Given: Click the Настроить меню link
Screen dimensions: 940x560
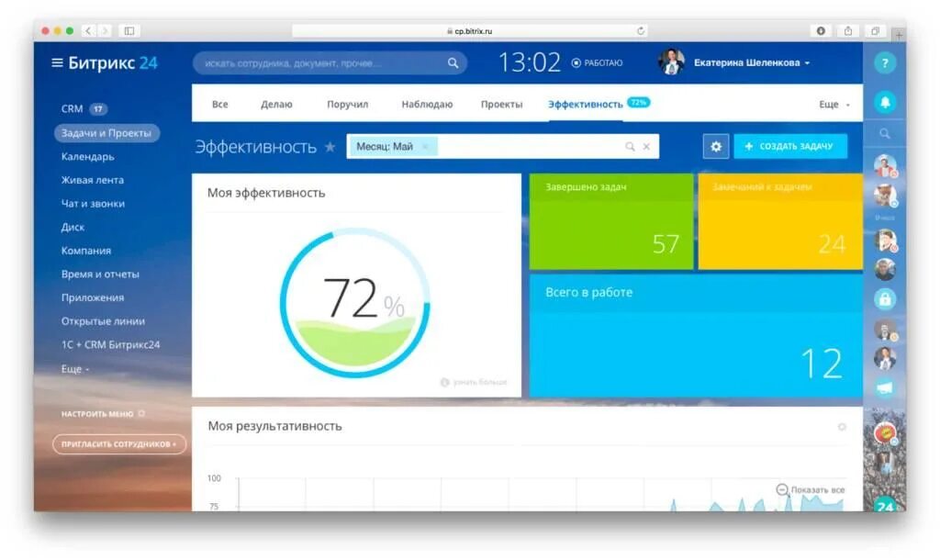Looking at the screenshot, I should pos(103,414).
